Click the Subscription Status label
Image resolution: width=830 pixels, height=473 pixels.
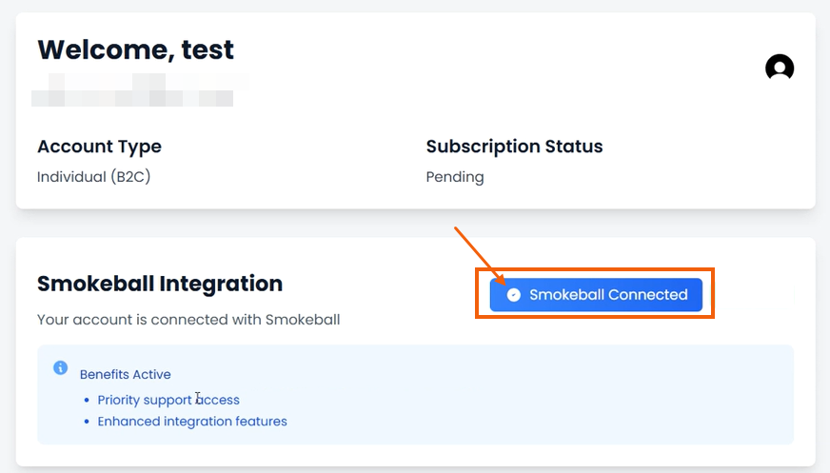coord(514,146)
